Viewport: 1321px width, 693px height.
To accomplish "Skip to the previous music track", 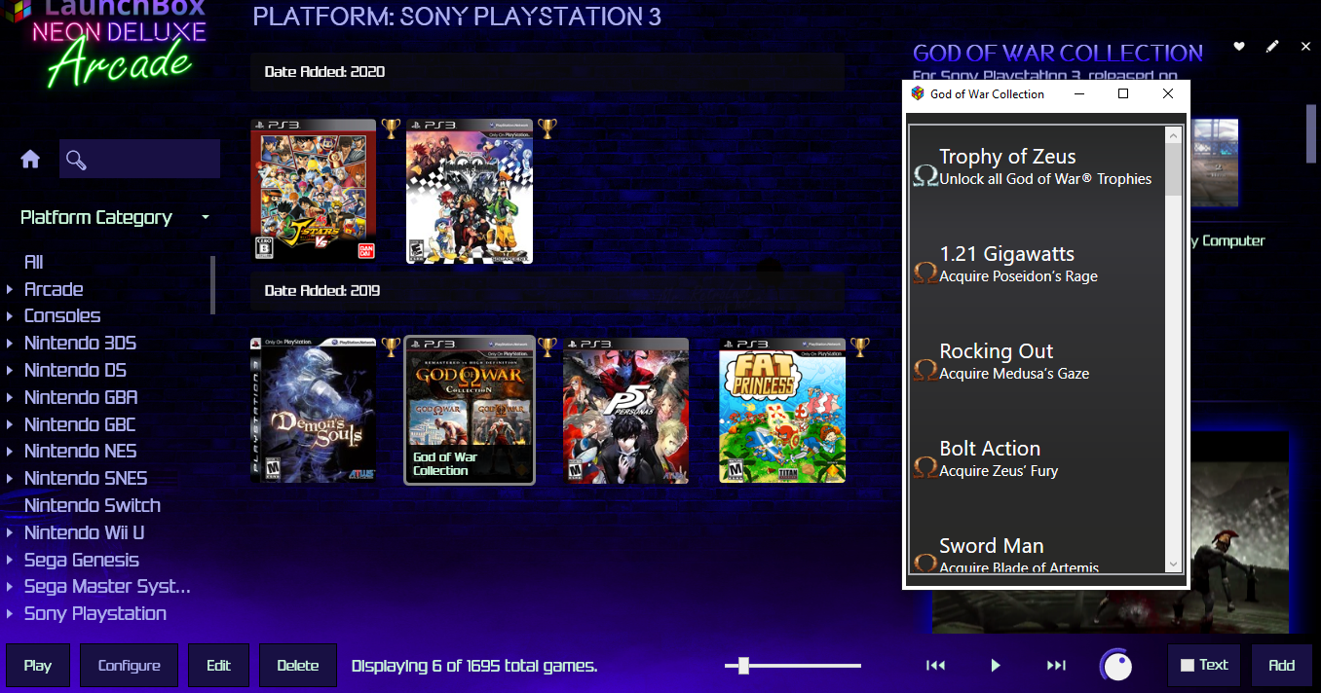I will tap(935, 665).
